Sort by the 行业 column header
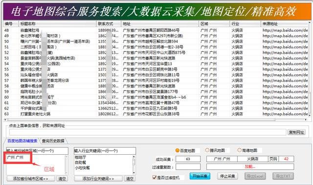313x185 pixels. [x=246, y=24]
